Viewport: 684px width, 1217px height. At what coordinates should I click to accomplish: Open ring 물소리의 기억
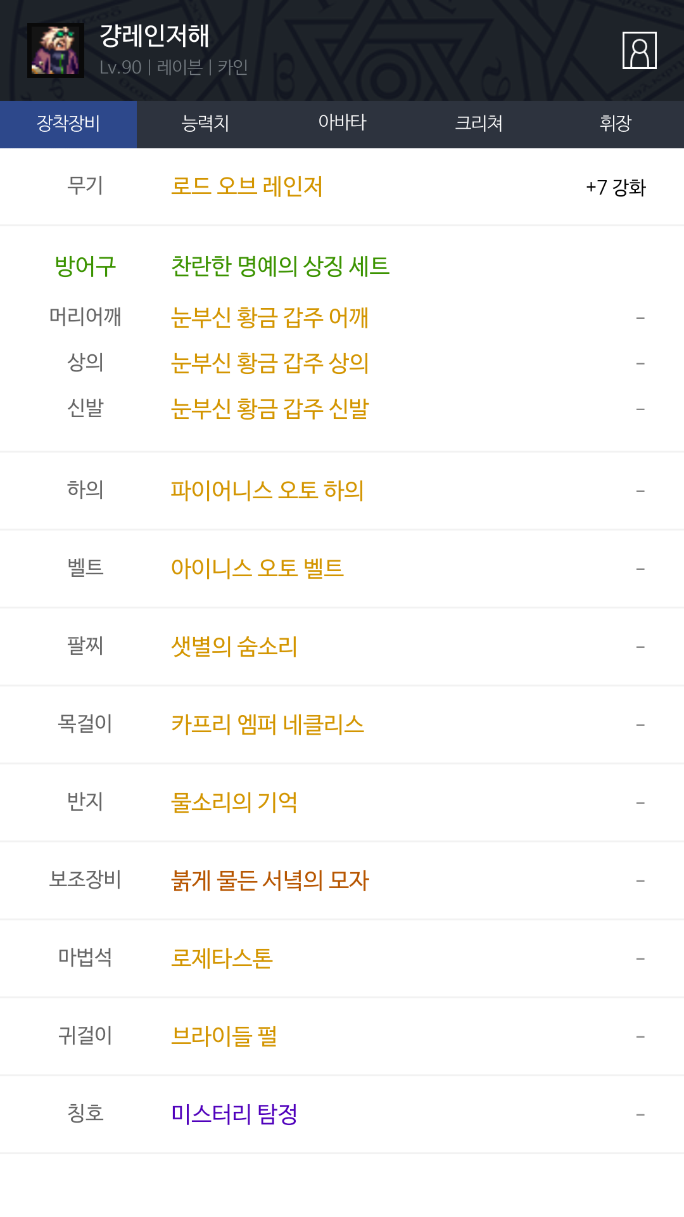(x=234, y=802)
